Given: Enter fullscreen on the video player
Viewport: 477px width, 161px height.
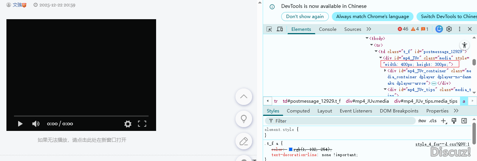Looking at the screenshot, I should 142,124.
